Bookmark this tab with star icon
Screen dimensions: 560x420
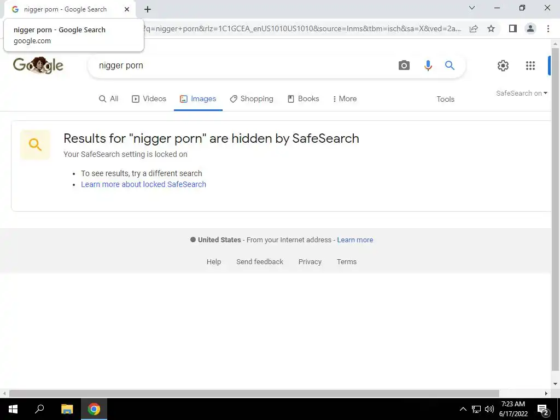click(491, 28)
